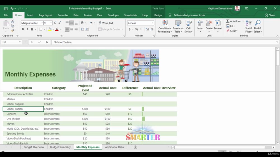Increase decimal places
The image size is (280, 157).
pyautogui.click(x=147, y=29)
